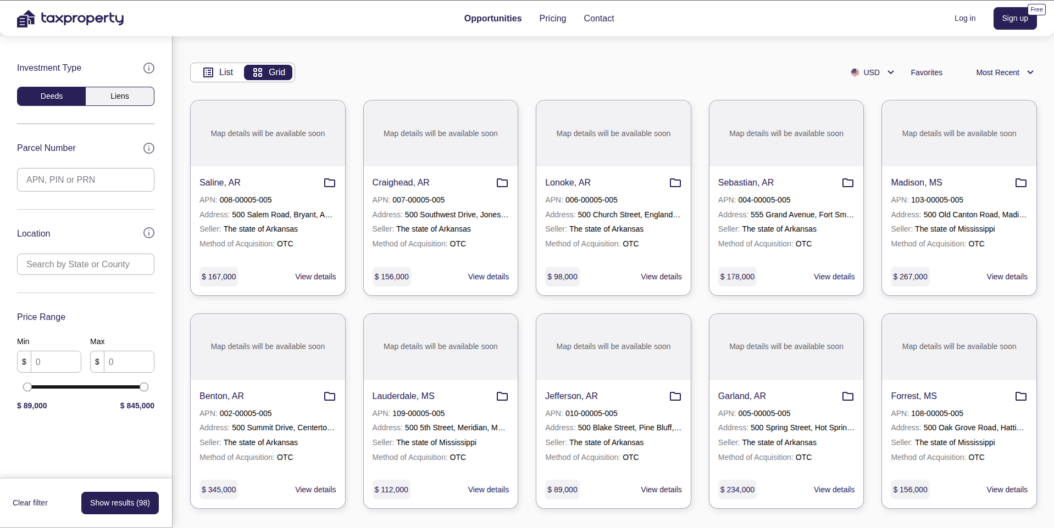Open the info tooltip beside Investment Type

(148, 68)
